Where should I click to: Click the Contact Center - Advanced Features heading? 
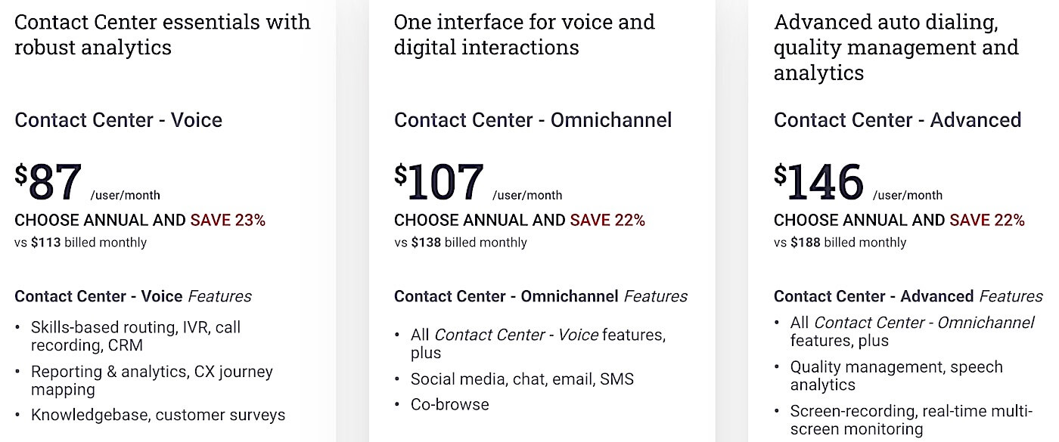(908, 296)
